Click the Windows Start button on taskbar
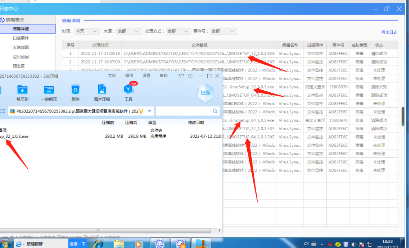The image size is (409, 248). pos(5,244)
